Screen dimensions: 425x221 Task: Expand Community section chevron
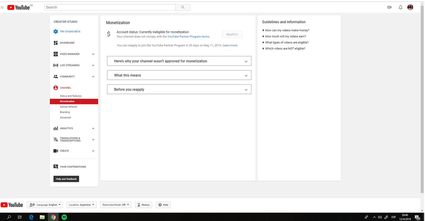click(x=93, y=77)
